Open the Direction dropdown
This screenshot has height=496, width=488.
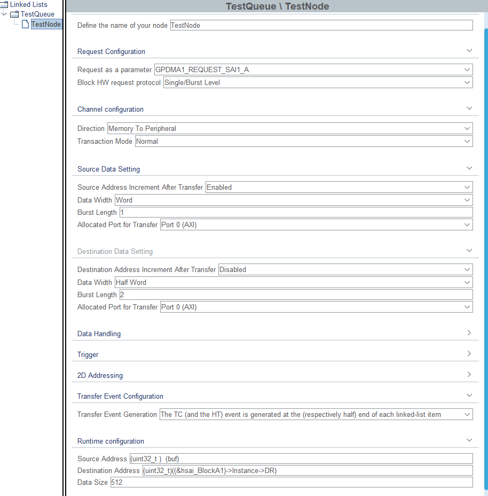pos(290,128)
